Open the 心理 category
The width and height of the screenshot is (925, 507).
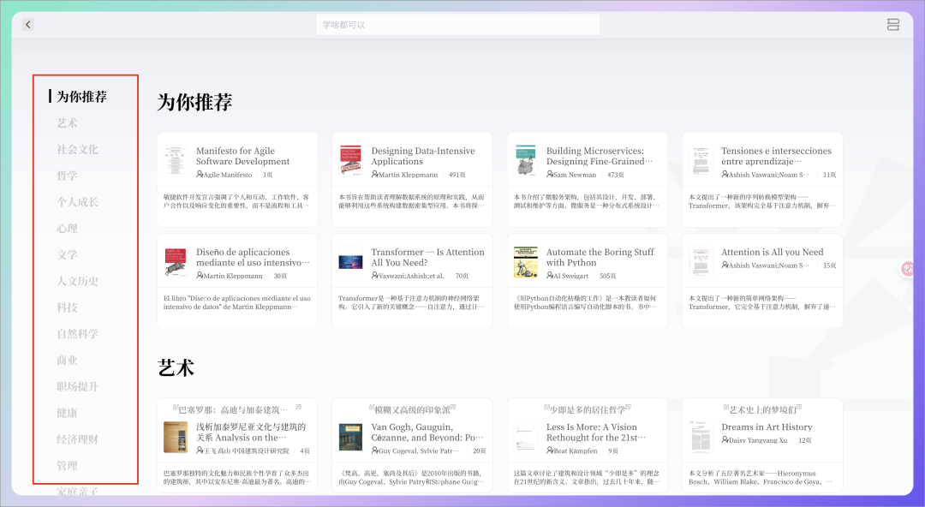67,229
